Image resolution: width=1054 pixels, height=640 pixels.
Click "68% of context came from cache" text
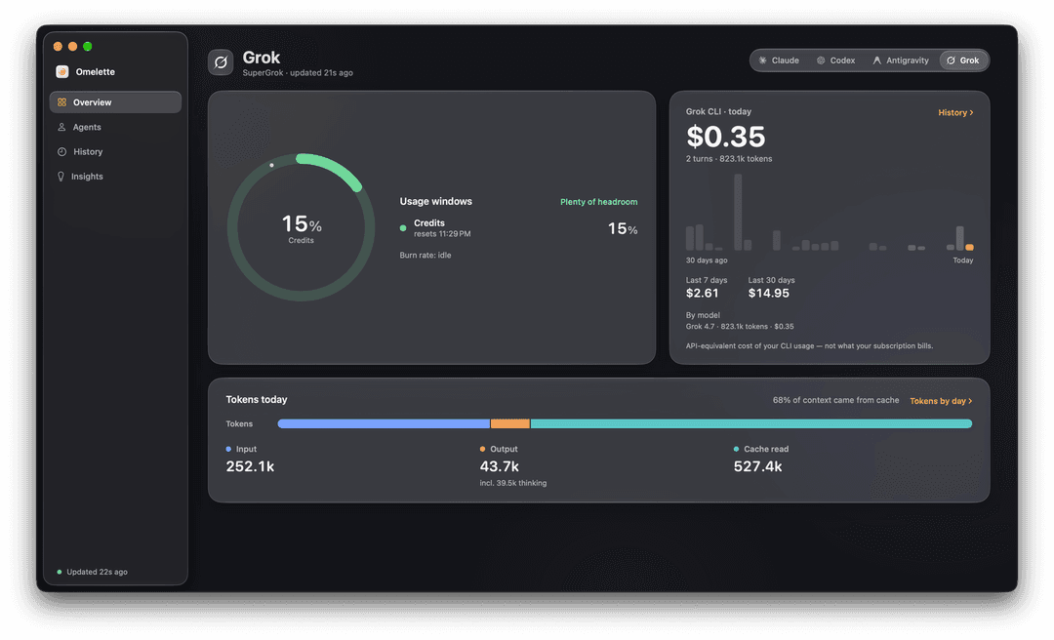tap(835, 400)
